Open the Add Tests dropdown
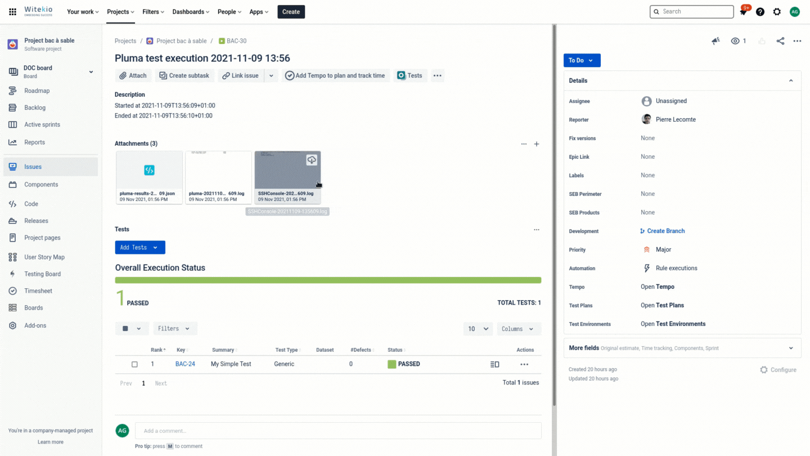Screen dimensions: 810x456 140,248
